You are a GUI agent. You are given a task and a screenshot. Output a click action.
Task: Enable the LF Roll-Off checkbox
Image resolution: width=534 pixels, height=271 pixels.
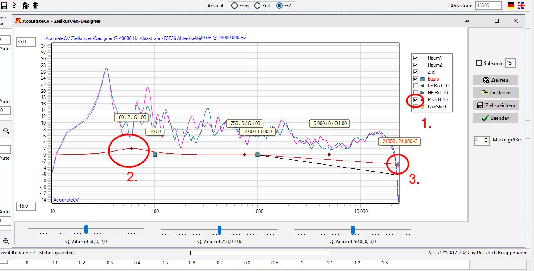coord(415,86)
